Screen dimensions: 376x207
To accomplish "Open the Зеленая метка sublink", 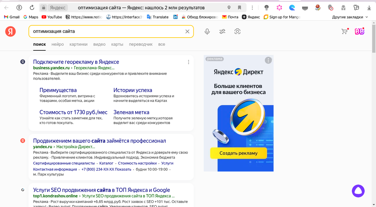I will [x=131, y=112].
